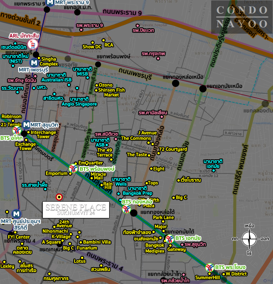Click the Bangkok Prep school label

click(x=137, y=191)
